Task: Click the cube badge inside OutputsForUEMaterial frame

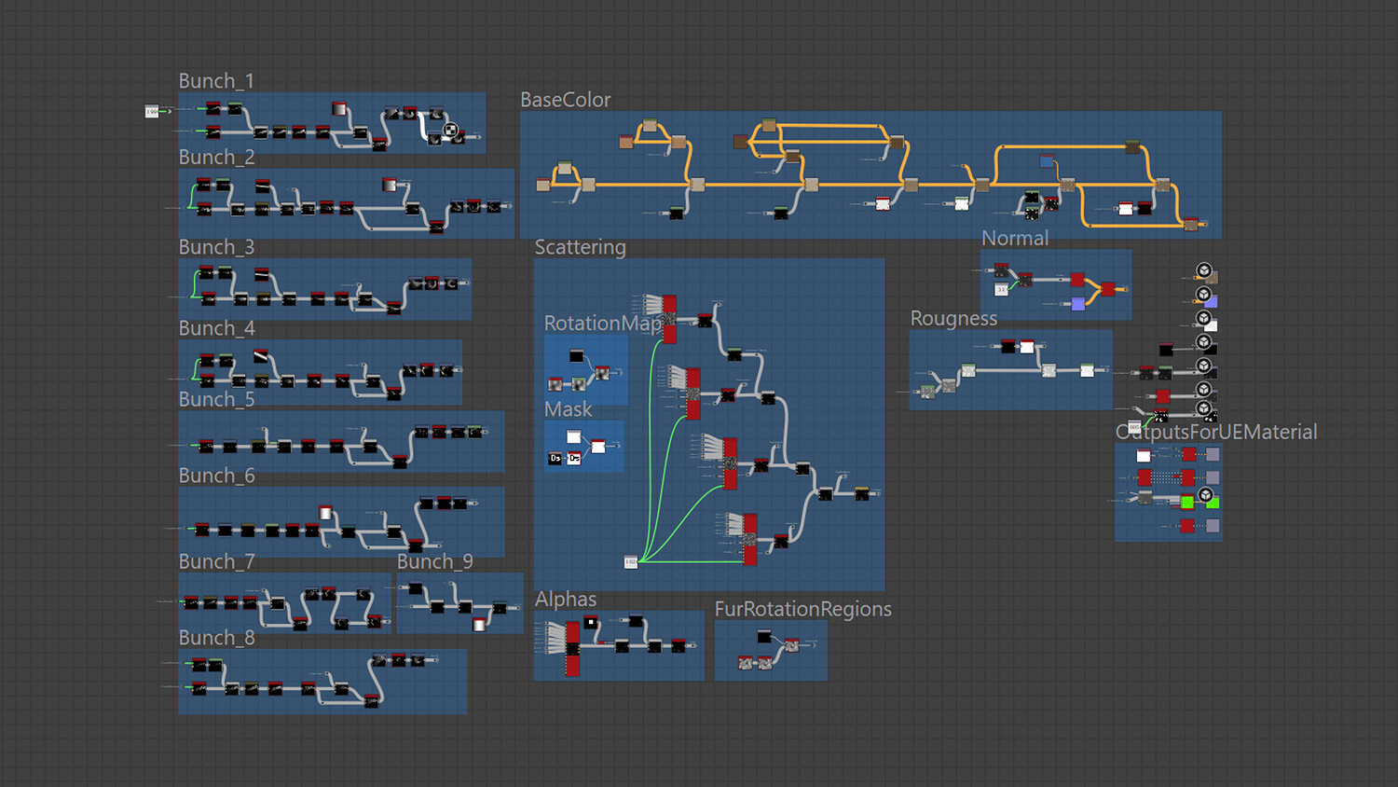Action: coord(1206,495)
